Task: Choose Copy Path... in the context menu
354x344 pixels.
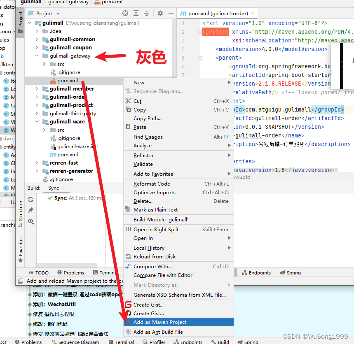Action: [178, 119]
